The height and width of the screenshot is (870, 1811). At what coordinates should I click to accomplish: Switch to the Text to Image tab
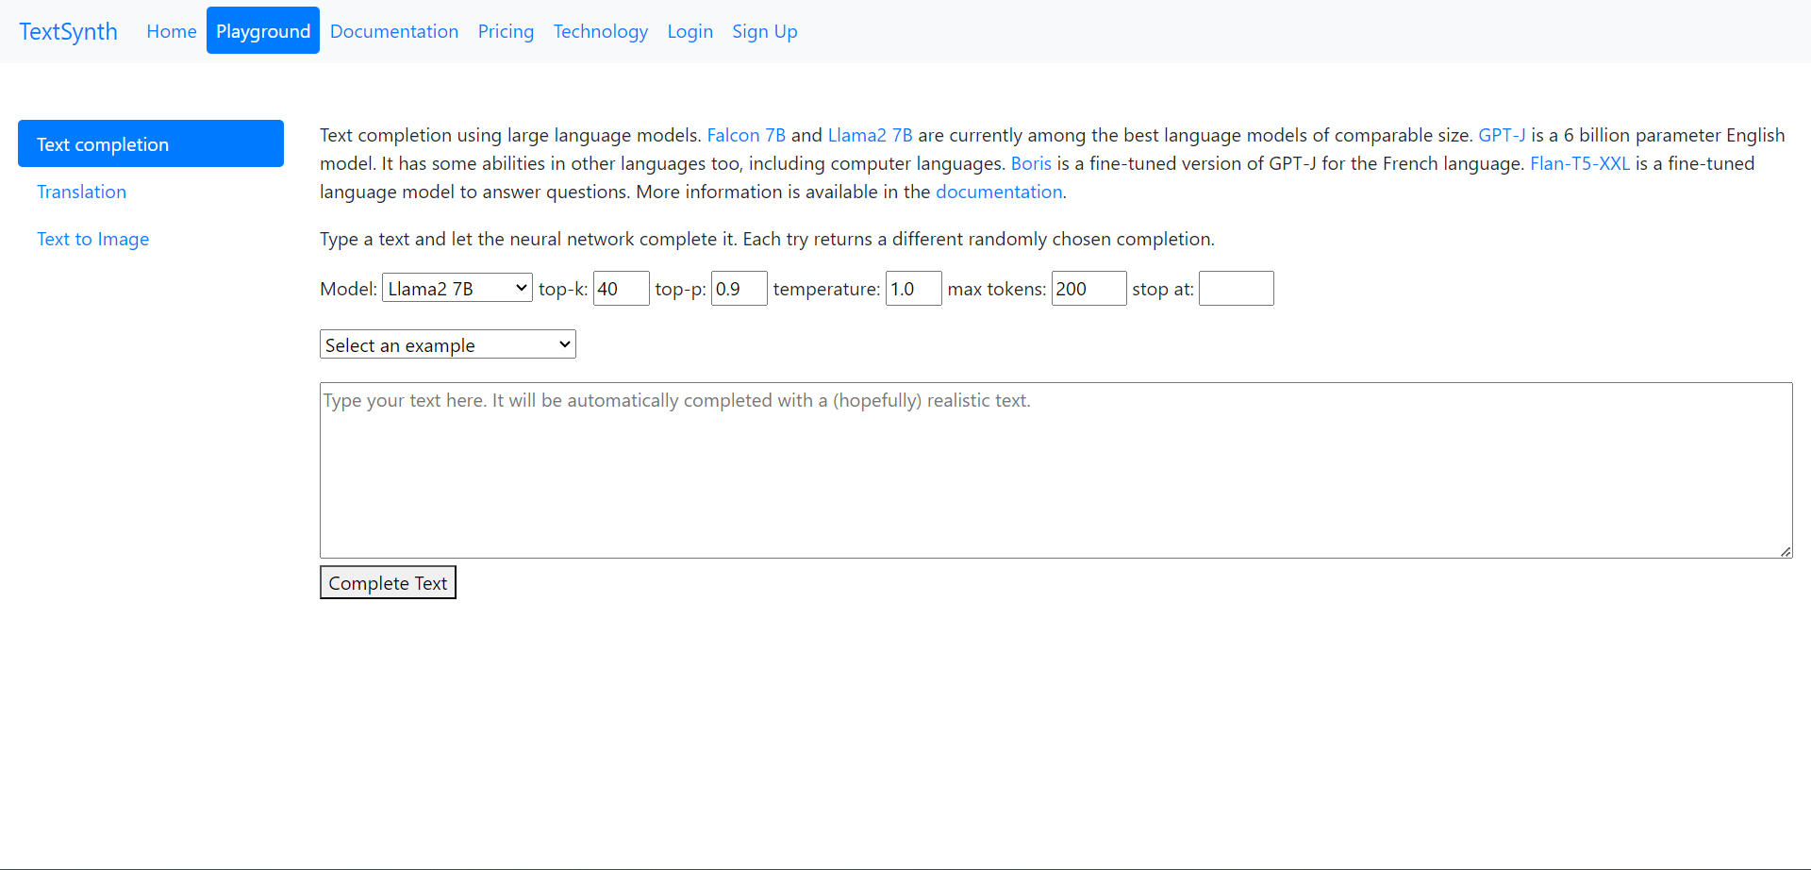(92, 239)
